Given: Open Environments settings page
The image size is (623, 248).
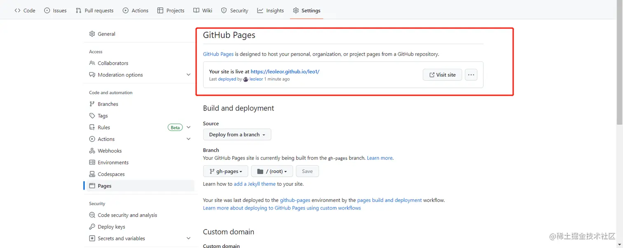Looking at the screenshot, I should point(113,162).
